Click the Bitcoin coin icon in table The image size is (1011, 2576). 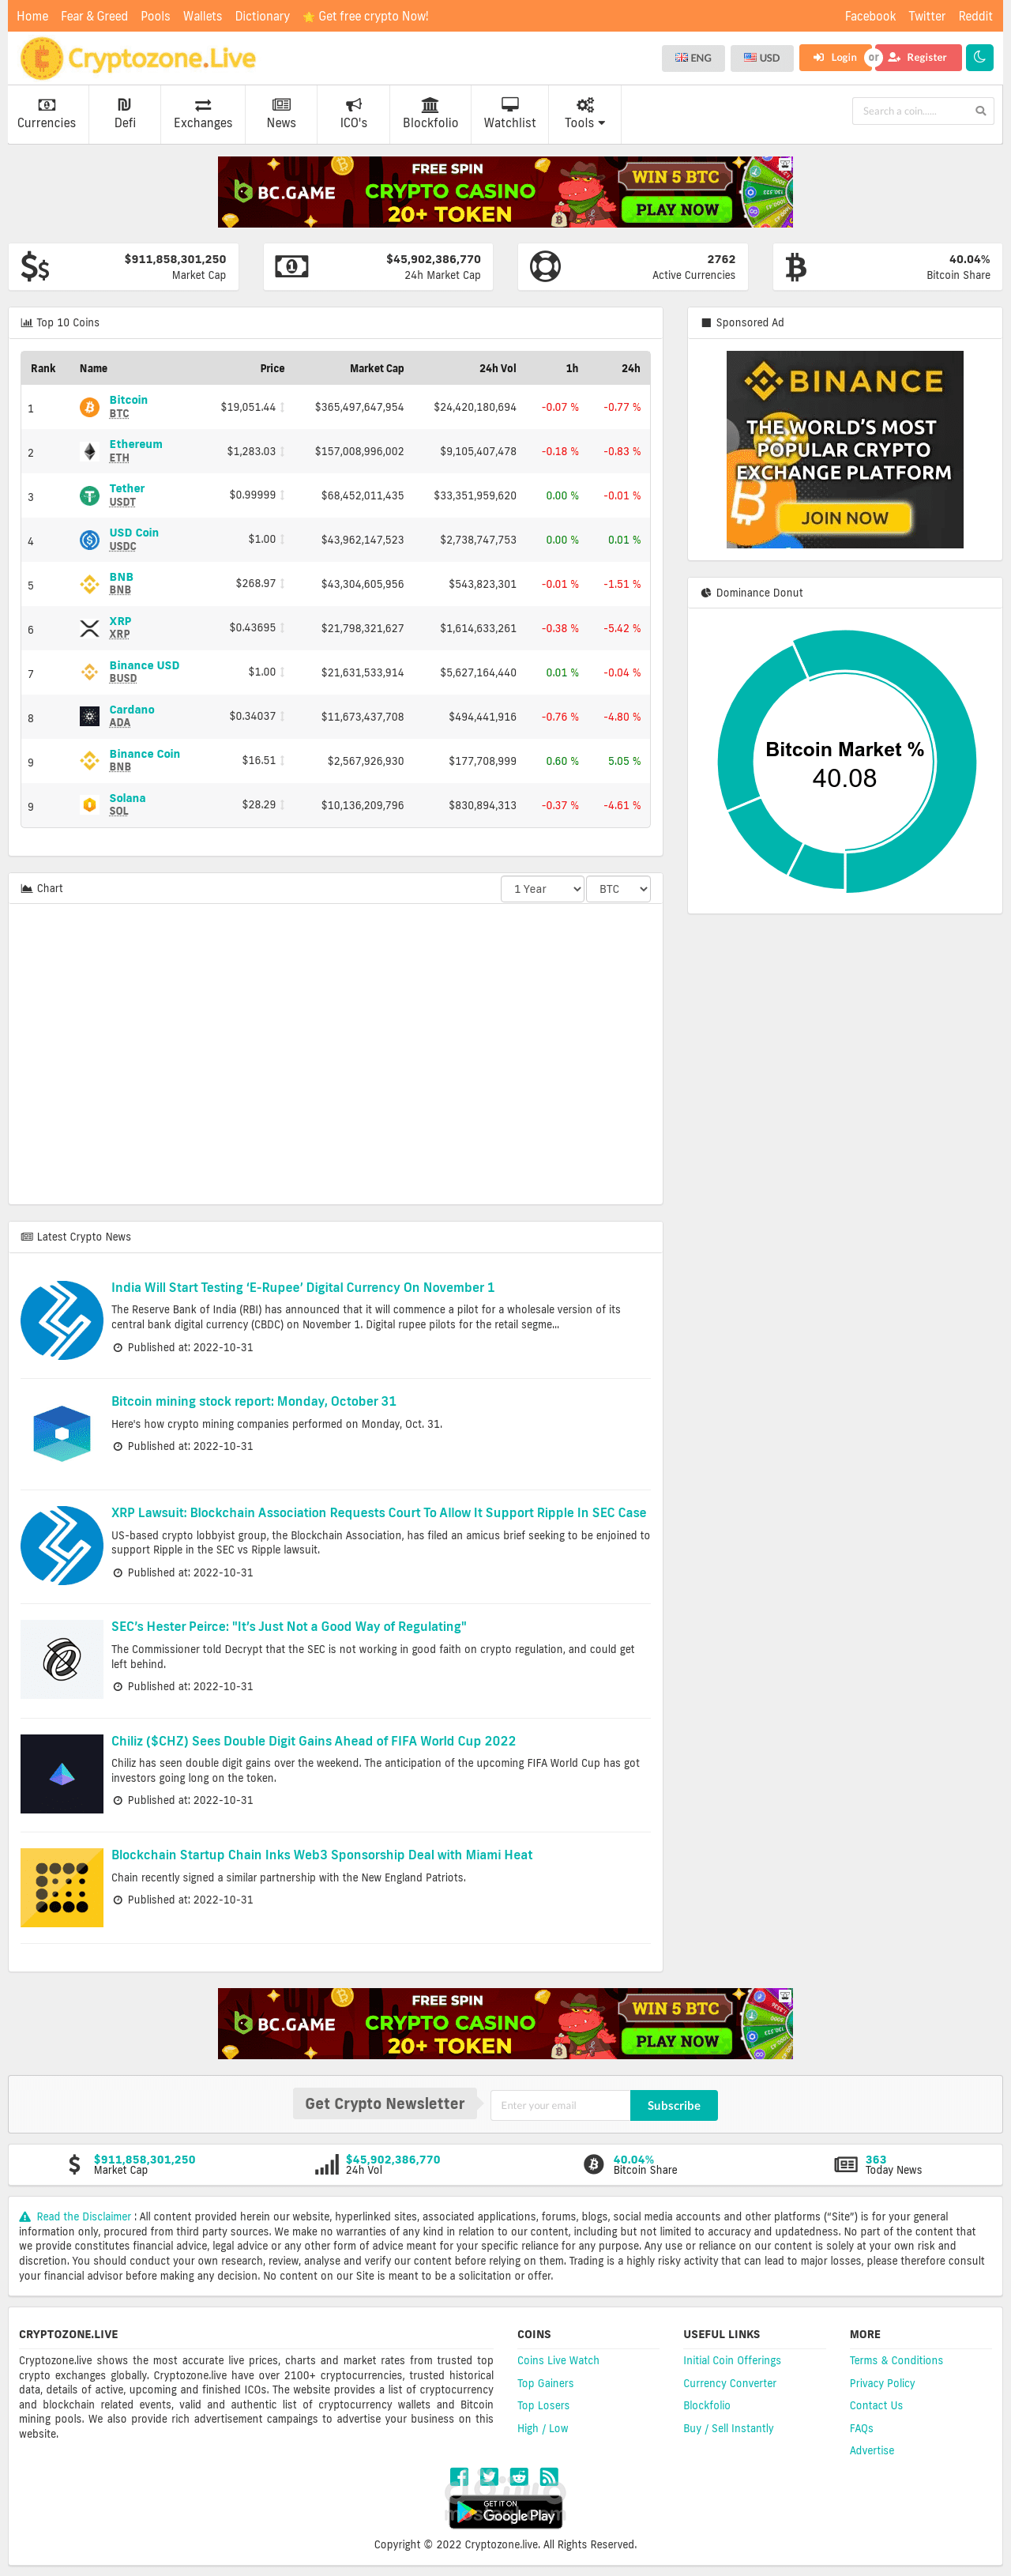click(x=89, y=407)
